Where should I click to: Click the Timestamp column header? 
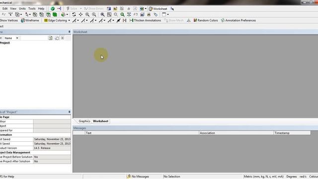pyautogui.click(x=292, y=133)
